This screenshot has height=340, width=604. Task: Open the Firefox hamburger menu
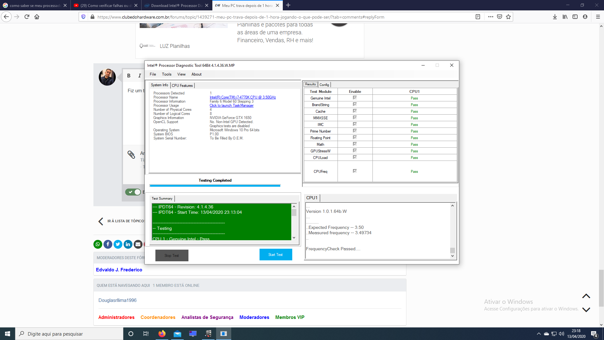tap(598, 17)
